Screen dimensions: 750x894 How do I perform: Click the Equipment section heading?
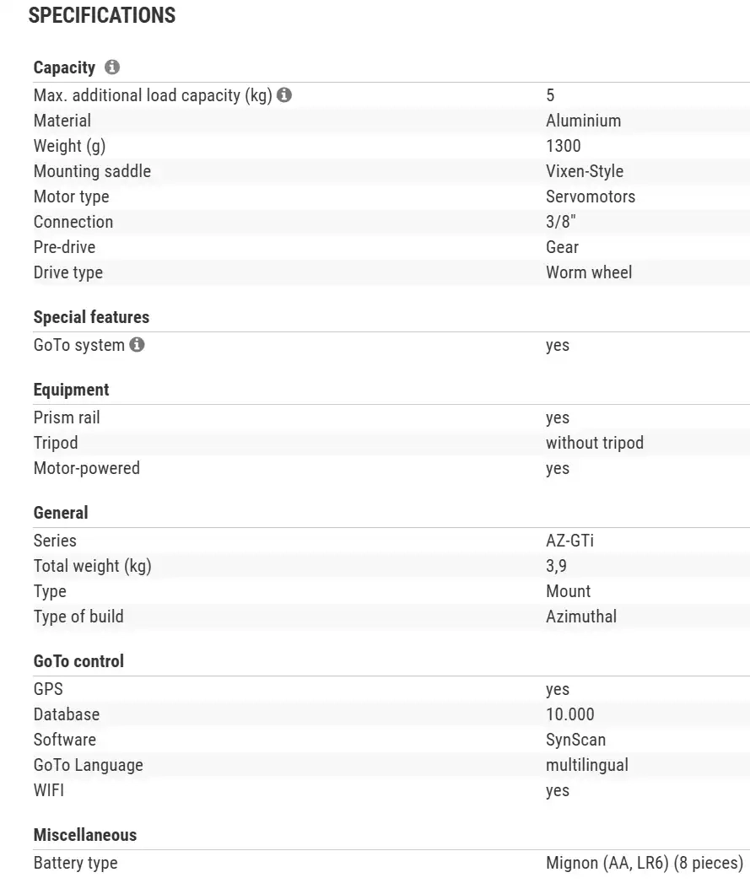(71, 390)
